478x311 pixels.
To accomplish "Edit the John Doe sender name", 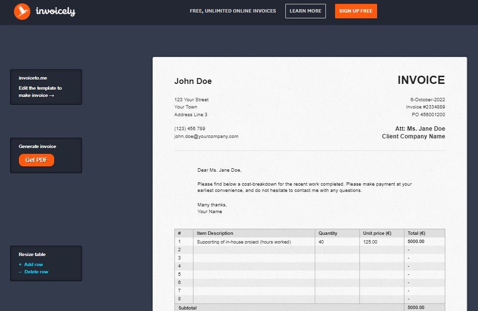I will pos(193,81).
